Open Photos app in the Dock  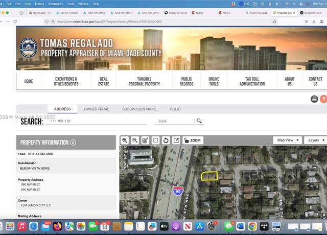pyautogui.click(x=81, y=226)
